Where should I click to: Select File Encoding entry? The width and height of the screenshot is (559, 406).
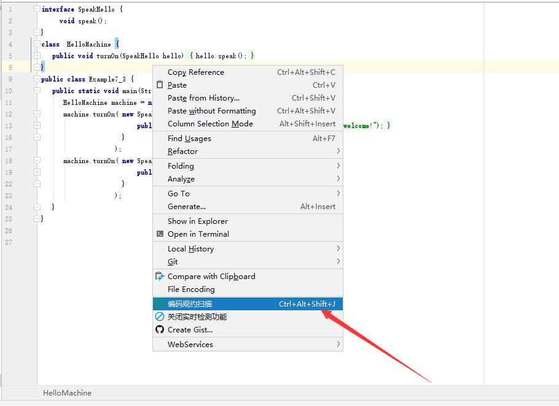[248, 289]
